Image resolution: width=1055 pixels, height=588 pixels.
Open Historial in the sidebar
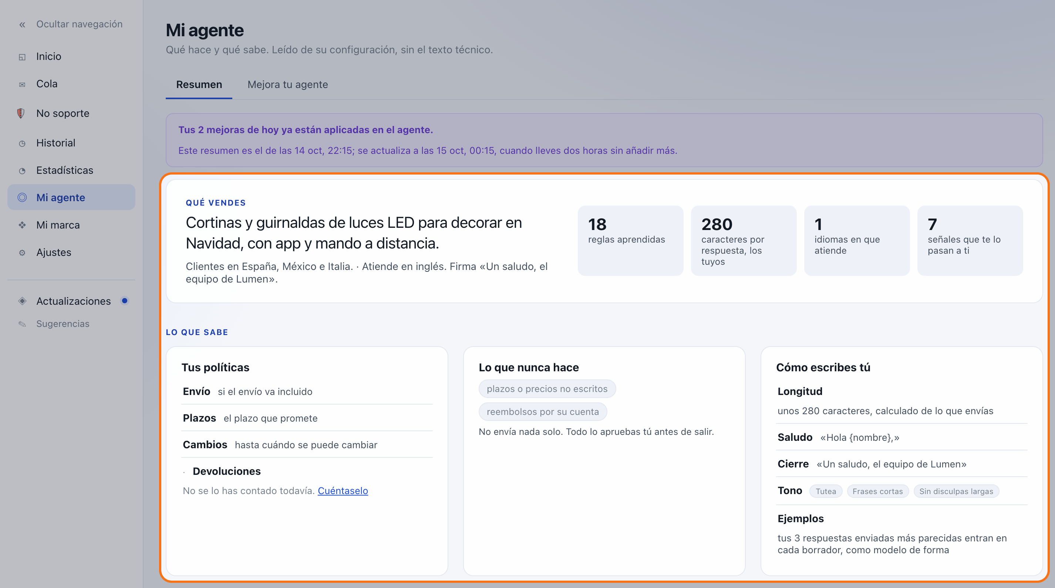[71, 143]
